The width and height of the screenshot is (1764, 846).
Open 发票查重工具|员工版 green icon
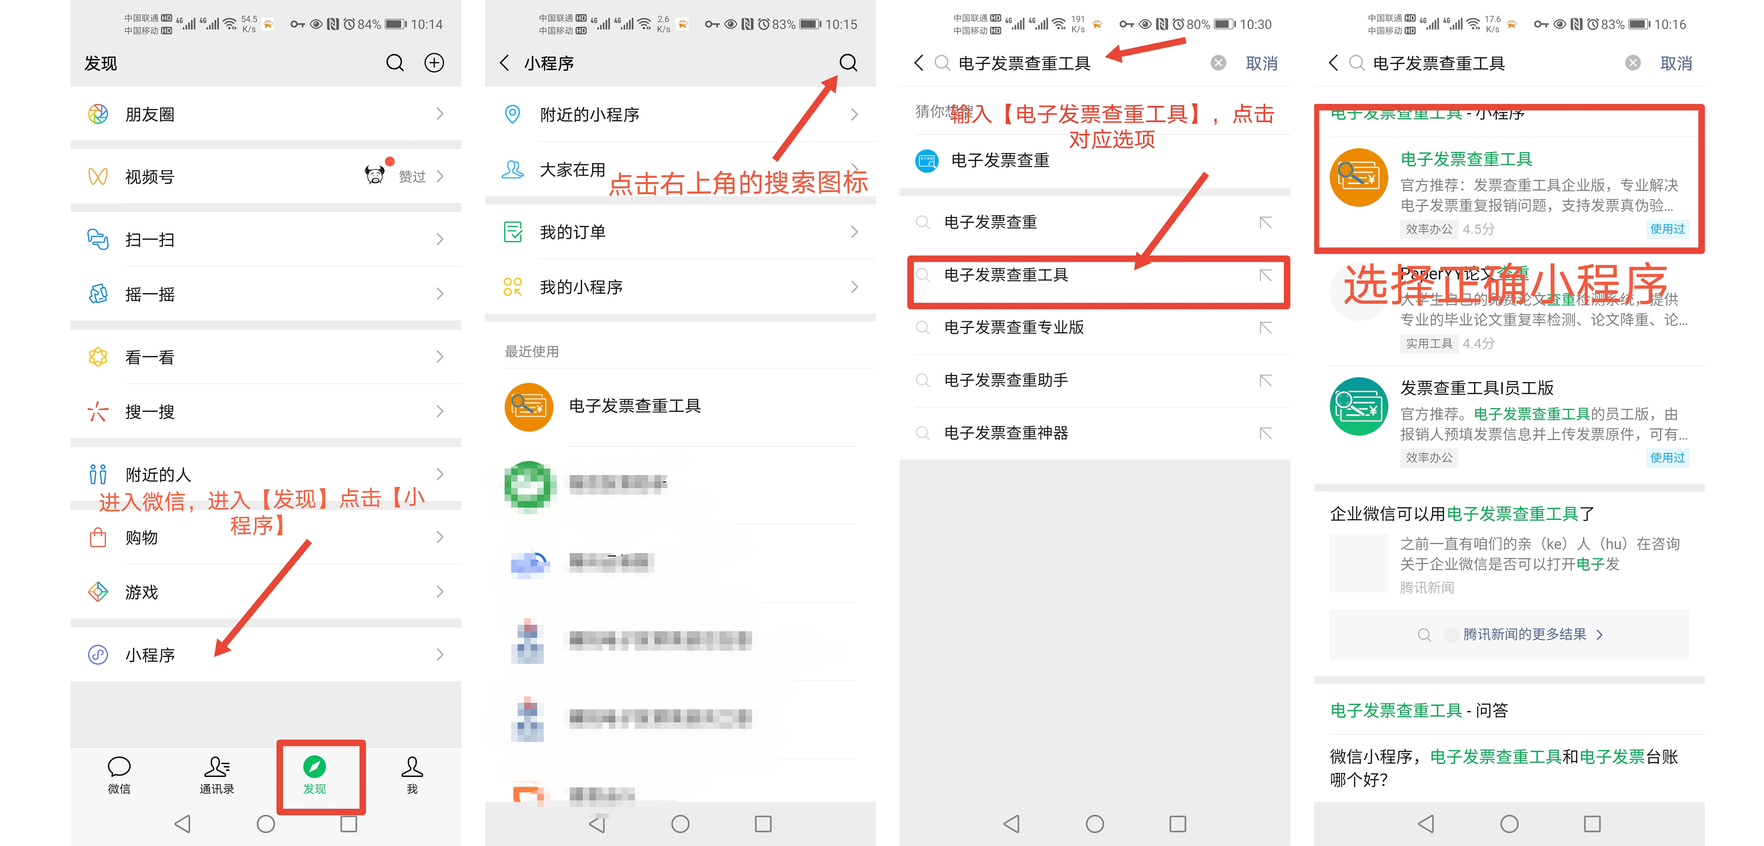pos(1359,406)
